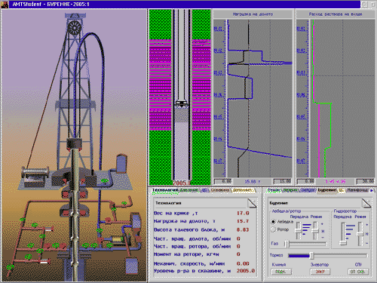Screen dimensions: 377x283
Task: Select the Ротор radio button
Action: point(274,229)
